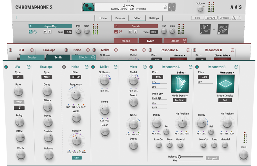
Task: Open the LFO Type dropdown set to Tri
Action: point(17,77)
